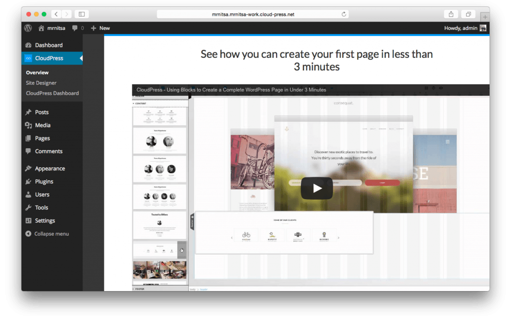This screenshot has width=511, height=316.
Task: Open the Plugins section
Action: pos(44,182)
